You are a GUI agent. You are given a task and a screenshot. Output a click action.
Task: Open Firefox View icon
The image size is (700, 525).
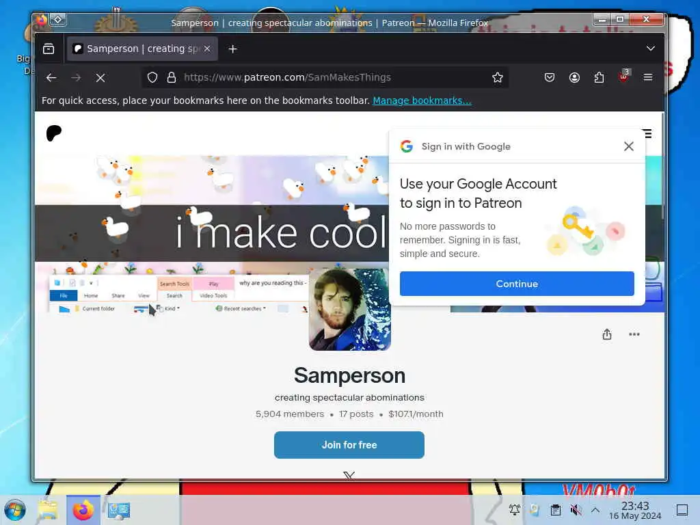[49, 49]
